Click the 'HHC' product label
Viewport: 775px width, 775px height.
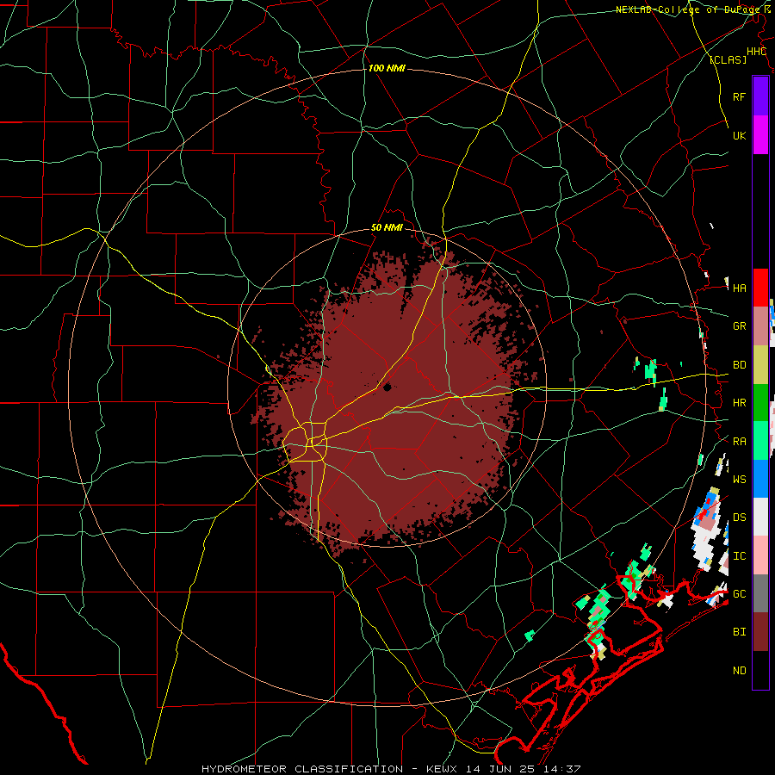pos(756,52)
